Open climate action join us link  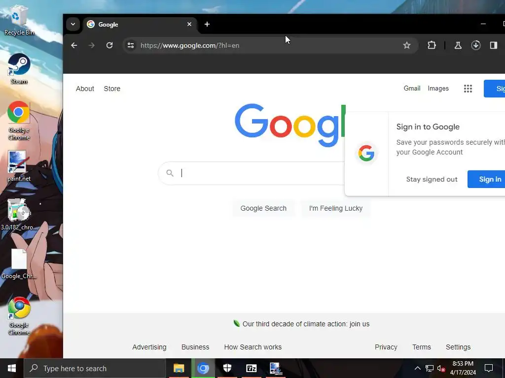[306, 324]
